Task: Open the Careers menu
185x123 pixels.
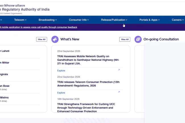Action: [178, 20]
